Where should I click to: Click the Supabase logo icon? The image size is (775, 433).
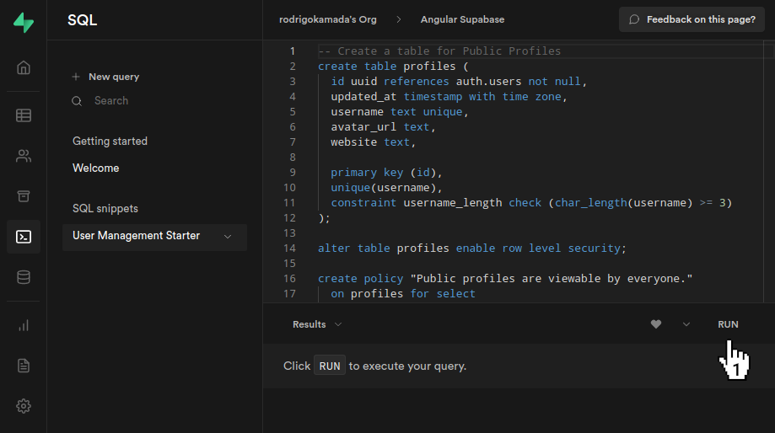click(24, 23)
